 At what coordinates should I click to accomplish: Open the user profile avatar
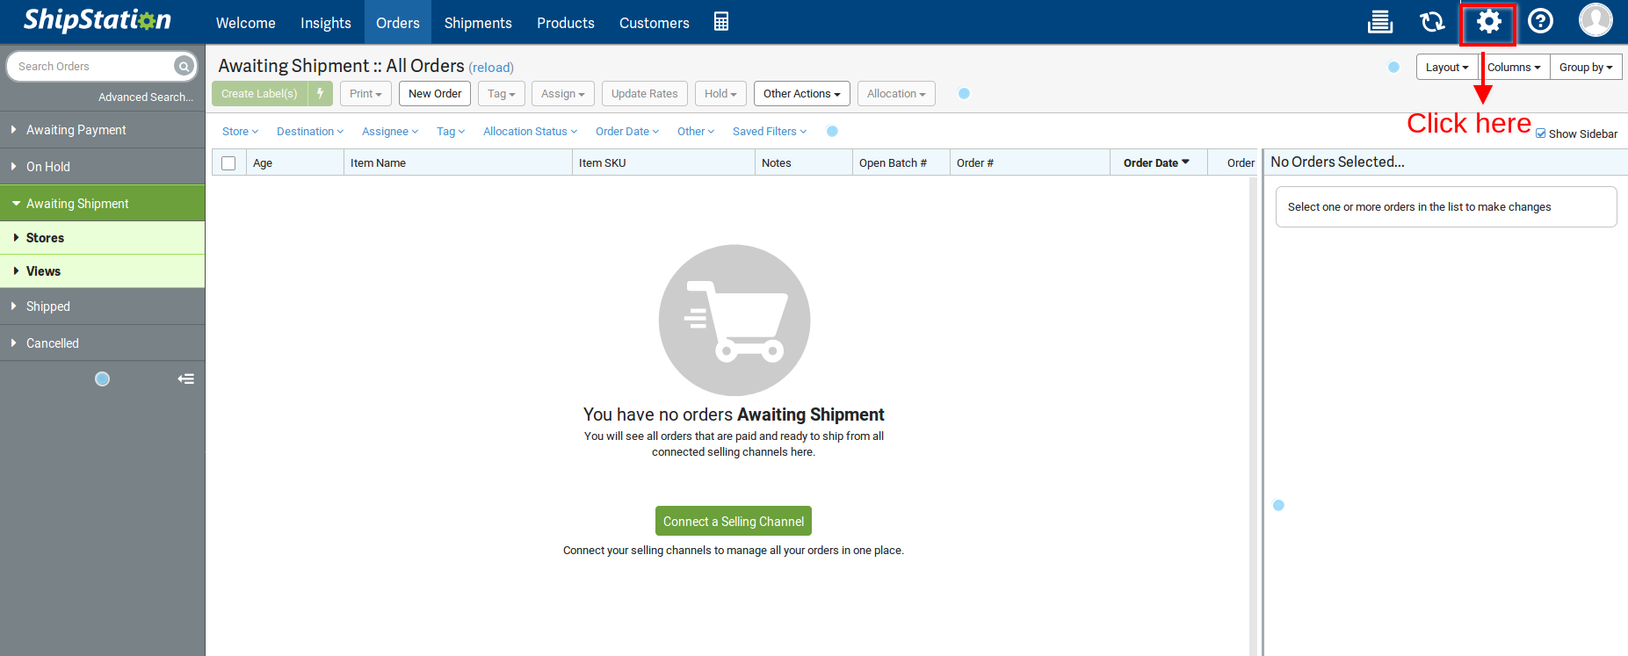[x=1595, y=20]
